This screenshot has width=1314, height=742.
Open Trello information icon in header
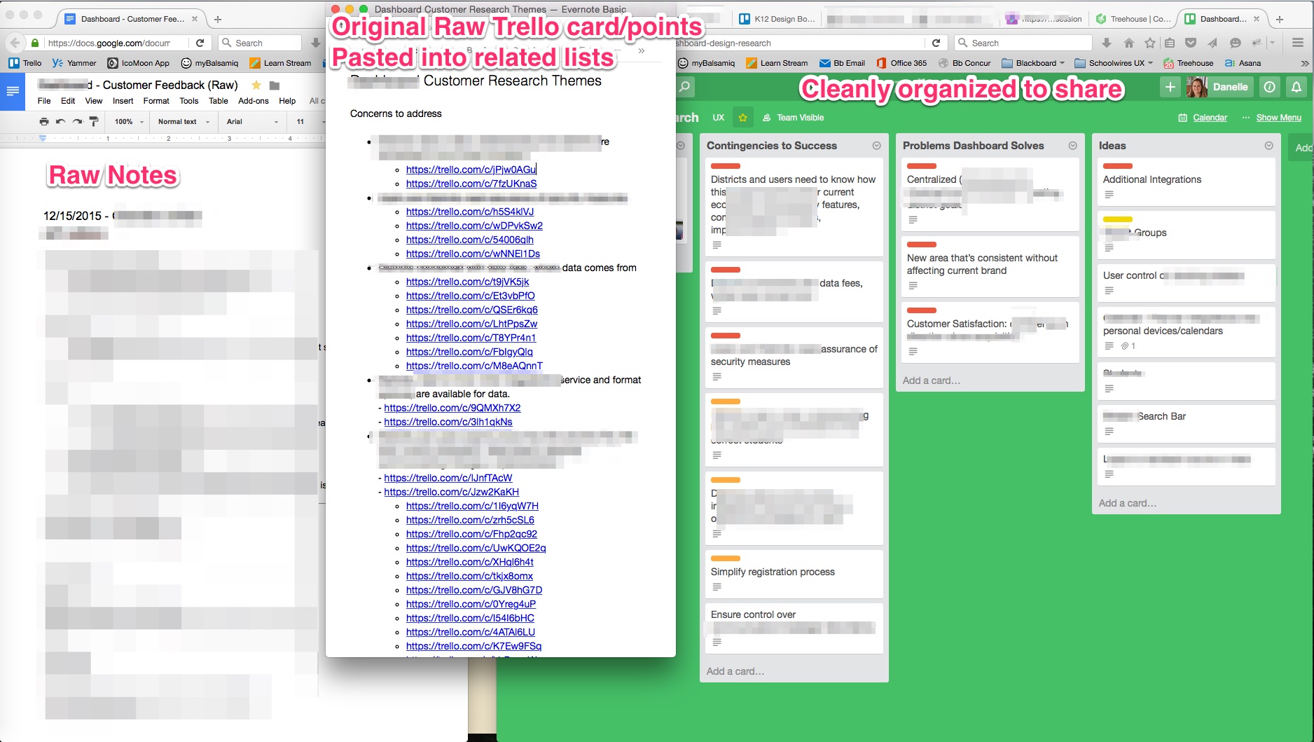(x=1269, y=87)
